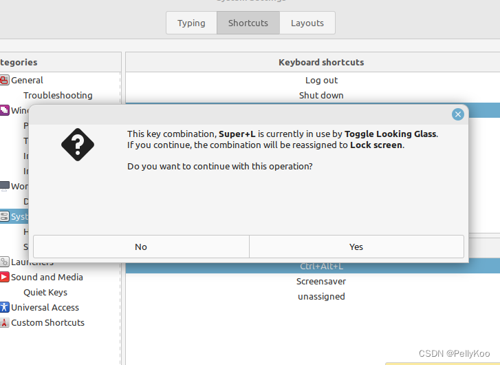Close the key combination dialog

[458, 114]
